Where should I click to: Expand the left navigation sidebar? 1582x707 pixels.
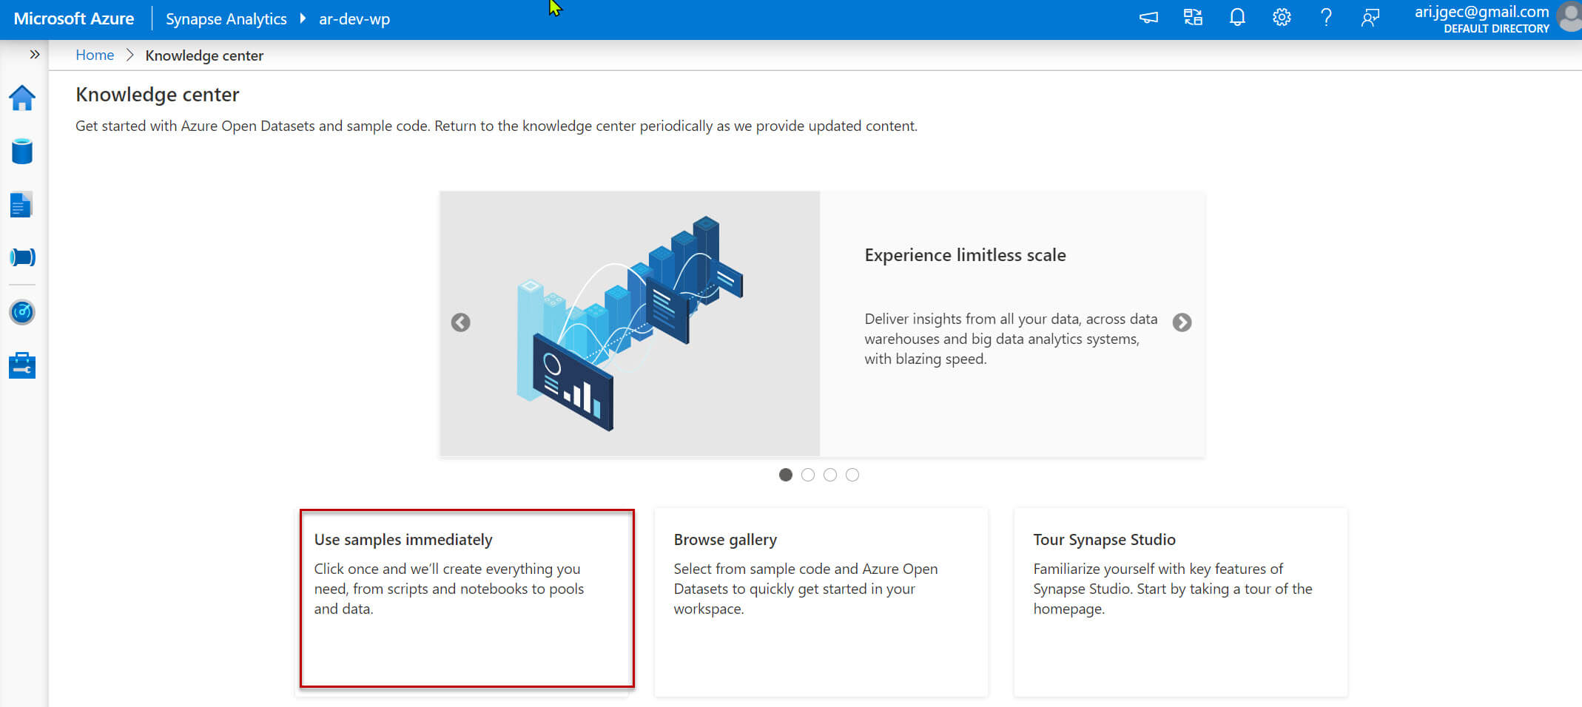click(34, 55)
